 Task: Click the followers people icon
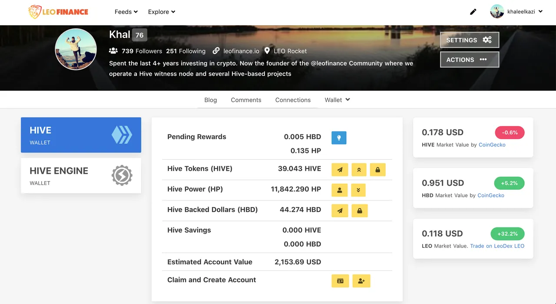point(113,51)
